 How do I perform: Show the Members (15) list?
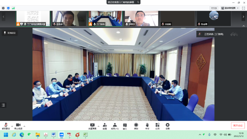(x=115, y=126)
